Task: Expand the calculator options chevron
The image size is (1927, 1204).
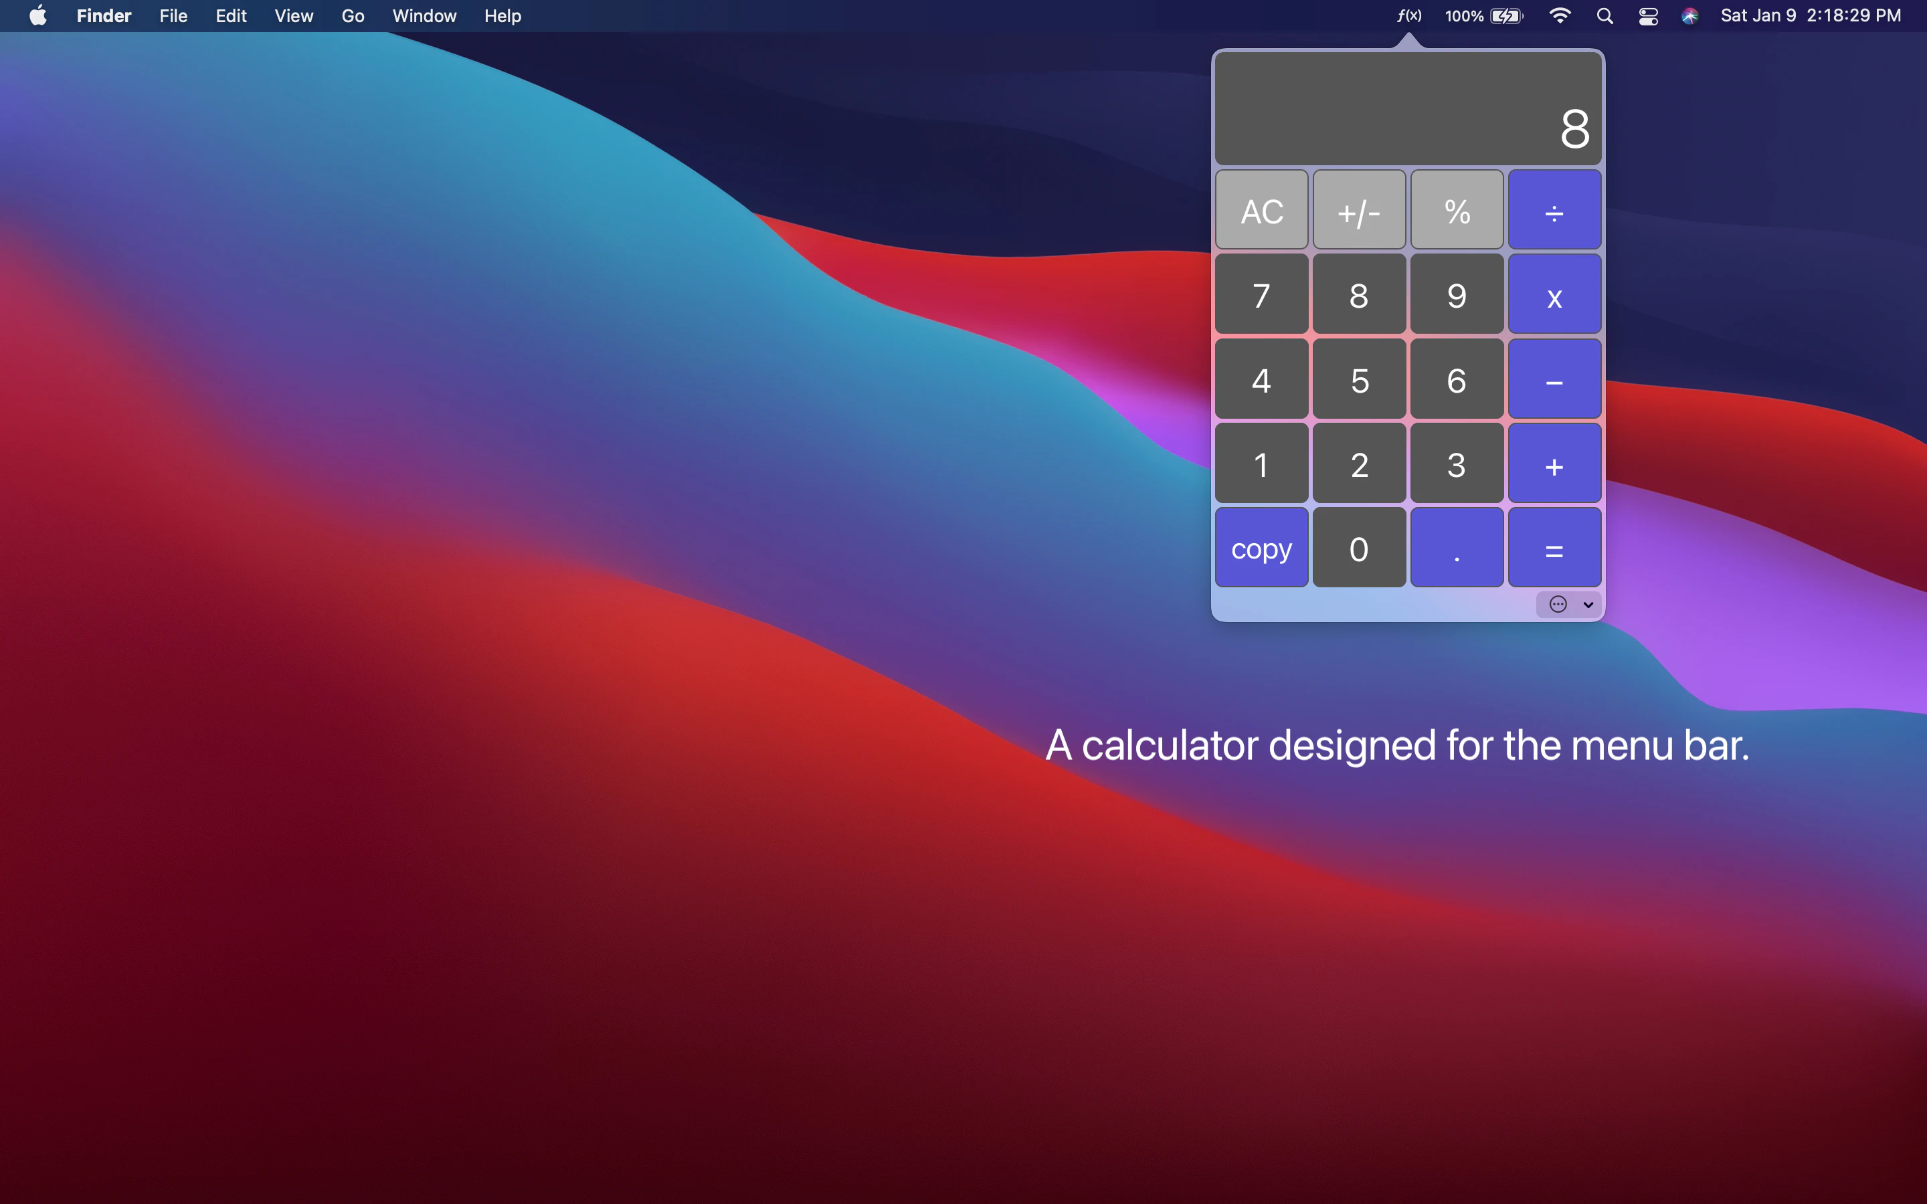Action: click(1588, 605)
